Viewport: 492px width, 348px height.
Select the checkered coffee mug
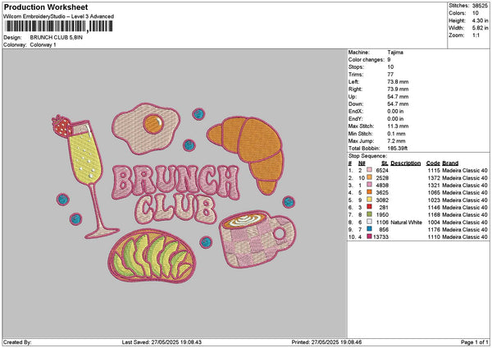pyautogui.click(x=257, y=240)
